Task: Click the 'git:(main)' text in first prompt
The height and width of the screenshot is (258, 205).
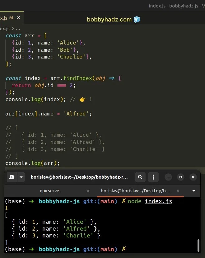Action: pos(100,201)
